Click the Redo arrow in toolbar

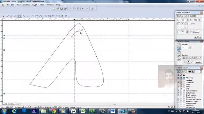coord(87,9)
